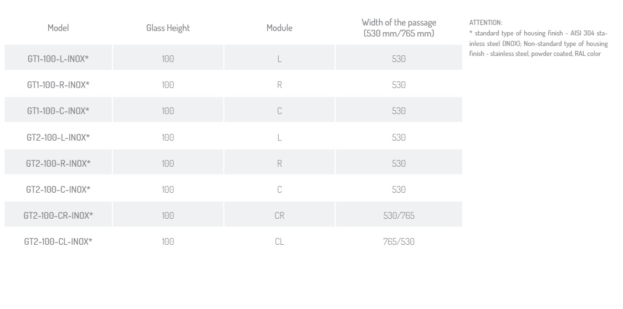The width and height of the screenshot is (623, 309).
Task: Click the Model column header
Action: click(58, 28)
